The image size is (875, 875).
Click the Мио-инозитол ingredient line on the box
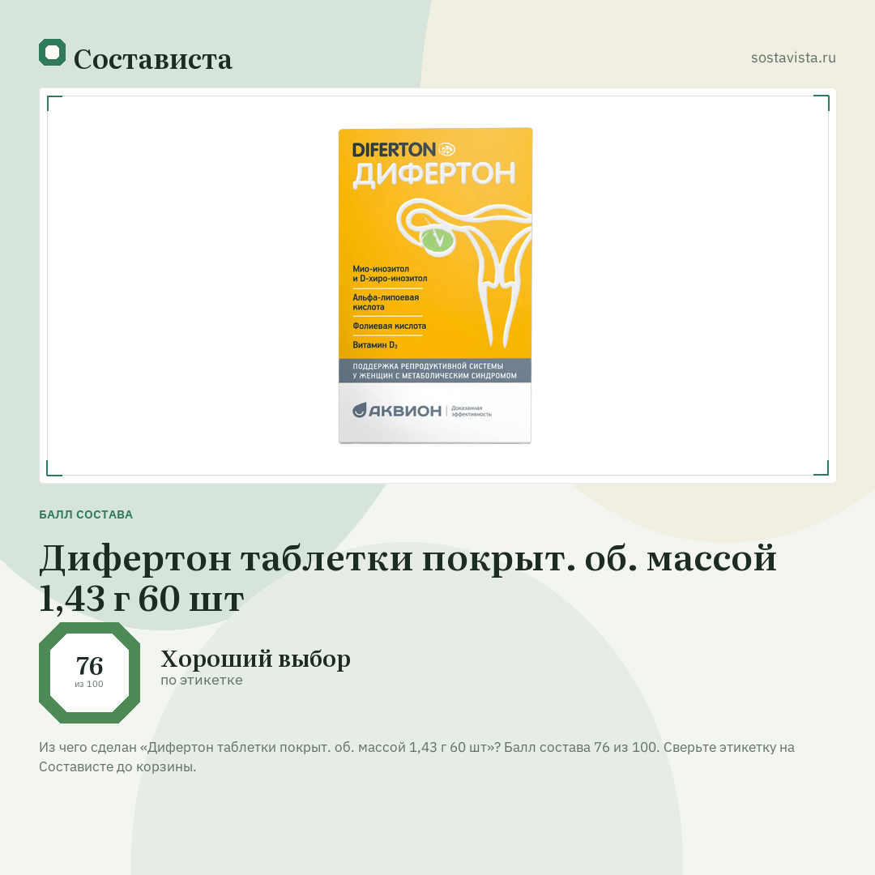(x=390, y=274)
